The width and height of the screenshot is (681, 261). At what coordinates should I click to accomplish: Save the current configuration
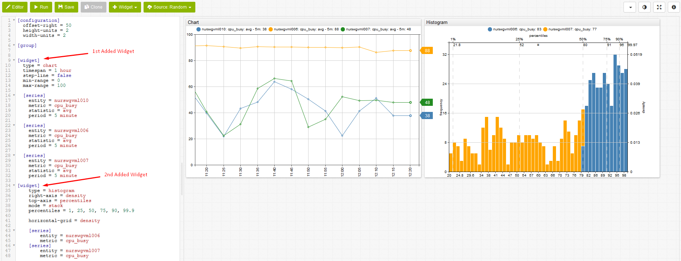tap(66, 7)
